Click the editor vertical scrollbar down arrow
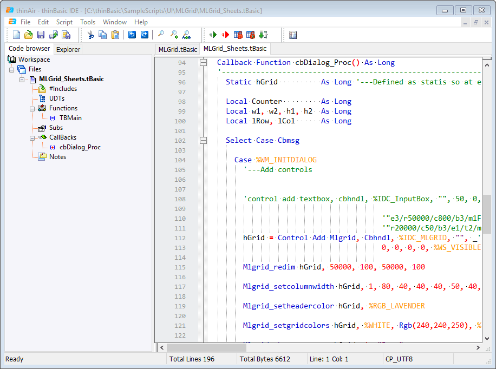 487,338
